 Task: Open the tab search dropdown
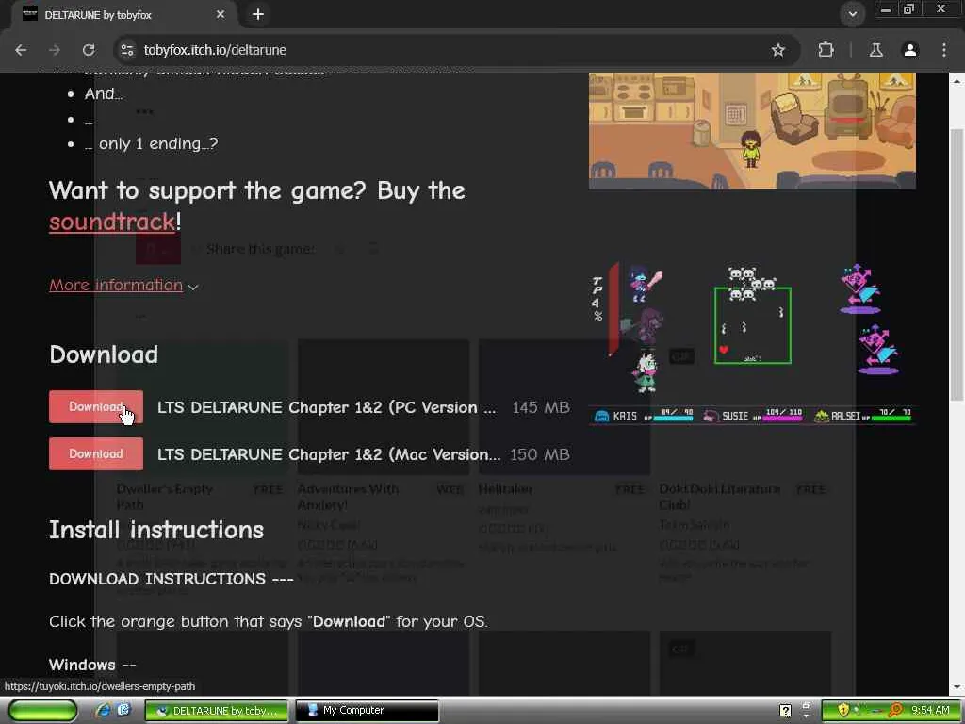pyautogui.click(x=852, y=14)
